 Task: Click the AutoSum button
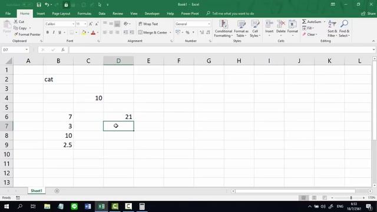[312, 22]
